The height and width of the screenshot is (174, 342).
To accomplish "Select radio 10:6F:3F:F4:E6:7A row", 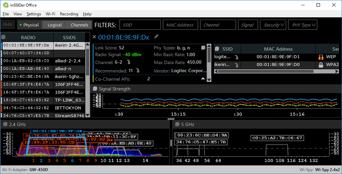I will coord(43,85).
